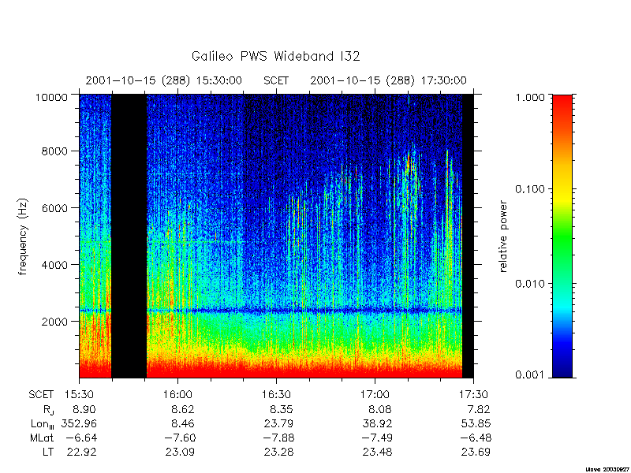Click the "17:00" time axis label

[375, 395]
